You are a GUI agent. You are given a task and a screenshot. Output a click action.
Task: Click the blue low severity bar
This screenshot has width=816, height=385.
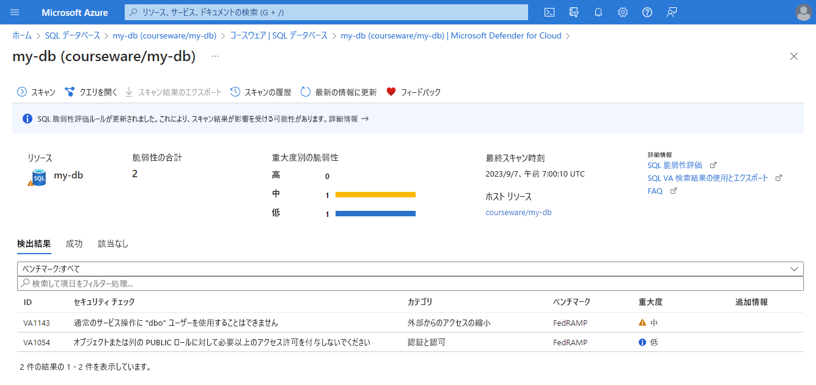point(375,214)
